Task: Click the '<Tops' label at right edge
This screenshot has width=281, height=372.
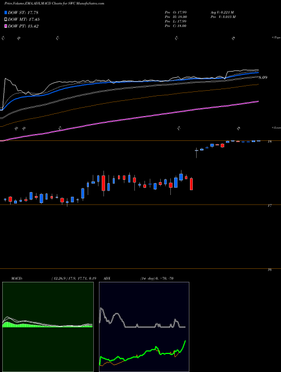Action: [276, 38]
